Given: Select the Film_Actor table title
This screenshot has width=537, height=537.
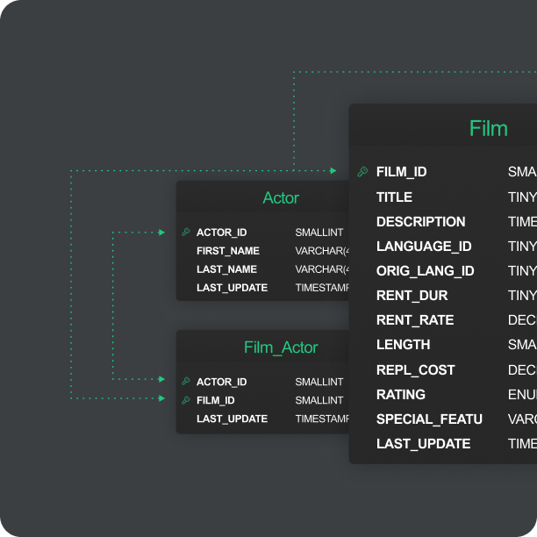Looking at the screenshot, I should pos(281,347).
